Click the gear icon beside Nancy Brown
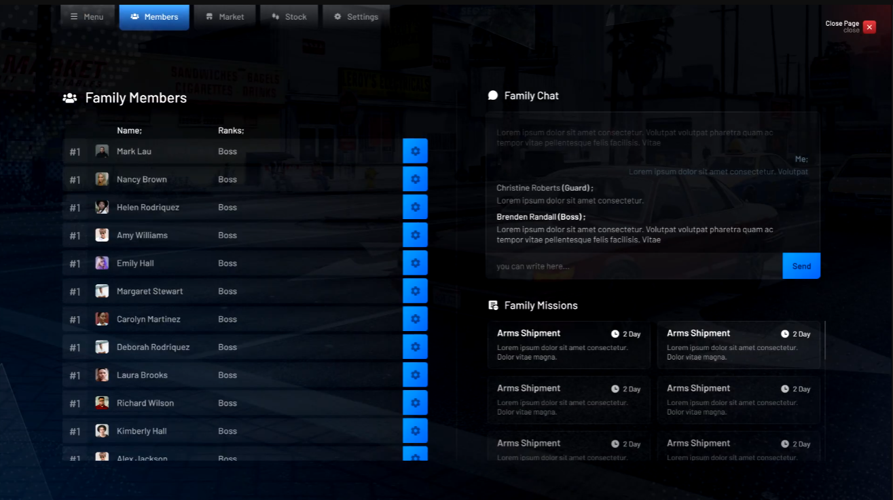The width and height of the screenshot is (893, 500). (415, 179)
